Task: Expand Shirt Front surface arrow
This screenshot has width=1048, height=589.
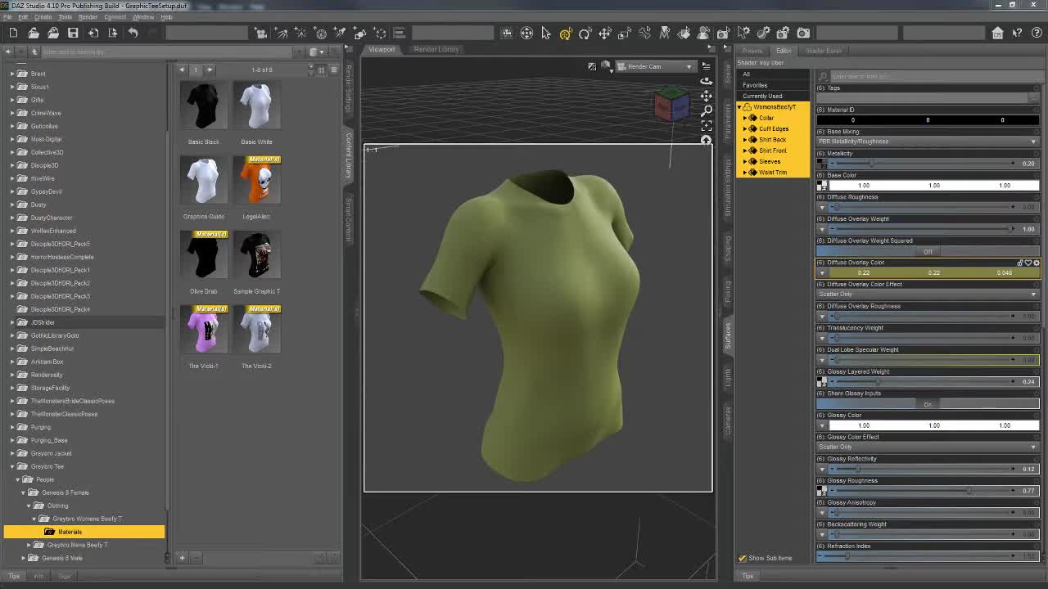Action: [745, 151]
